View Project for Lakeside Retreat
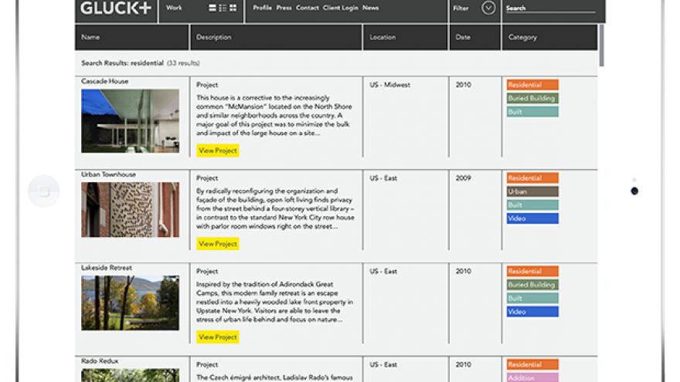Screen dimensions: 680x382 [218, 337]
